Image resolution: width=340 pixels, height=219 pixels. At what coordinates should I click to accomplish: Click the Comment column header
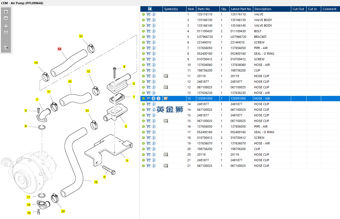330,9
